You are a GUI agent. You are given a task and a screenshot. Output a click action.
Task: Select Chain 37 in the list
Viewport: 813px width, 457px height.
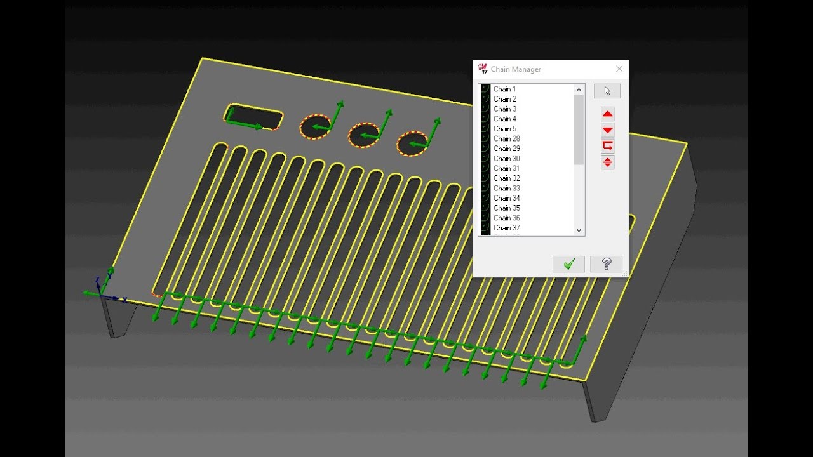507,228
